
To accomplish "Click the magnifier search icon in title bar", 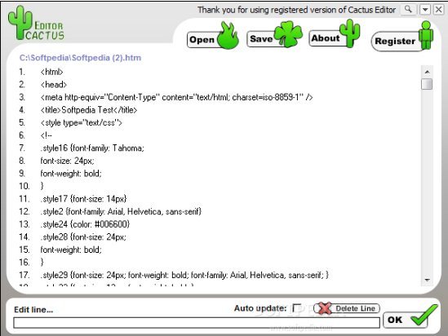I will [x=408, y=10].
